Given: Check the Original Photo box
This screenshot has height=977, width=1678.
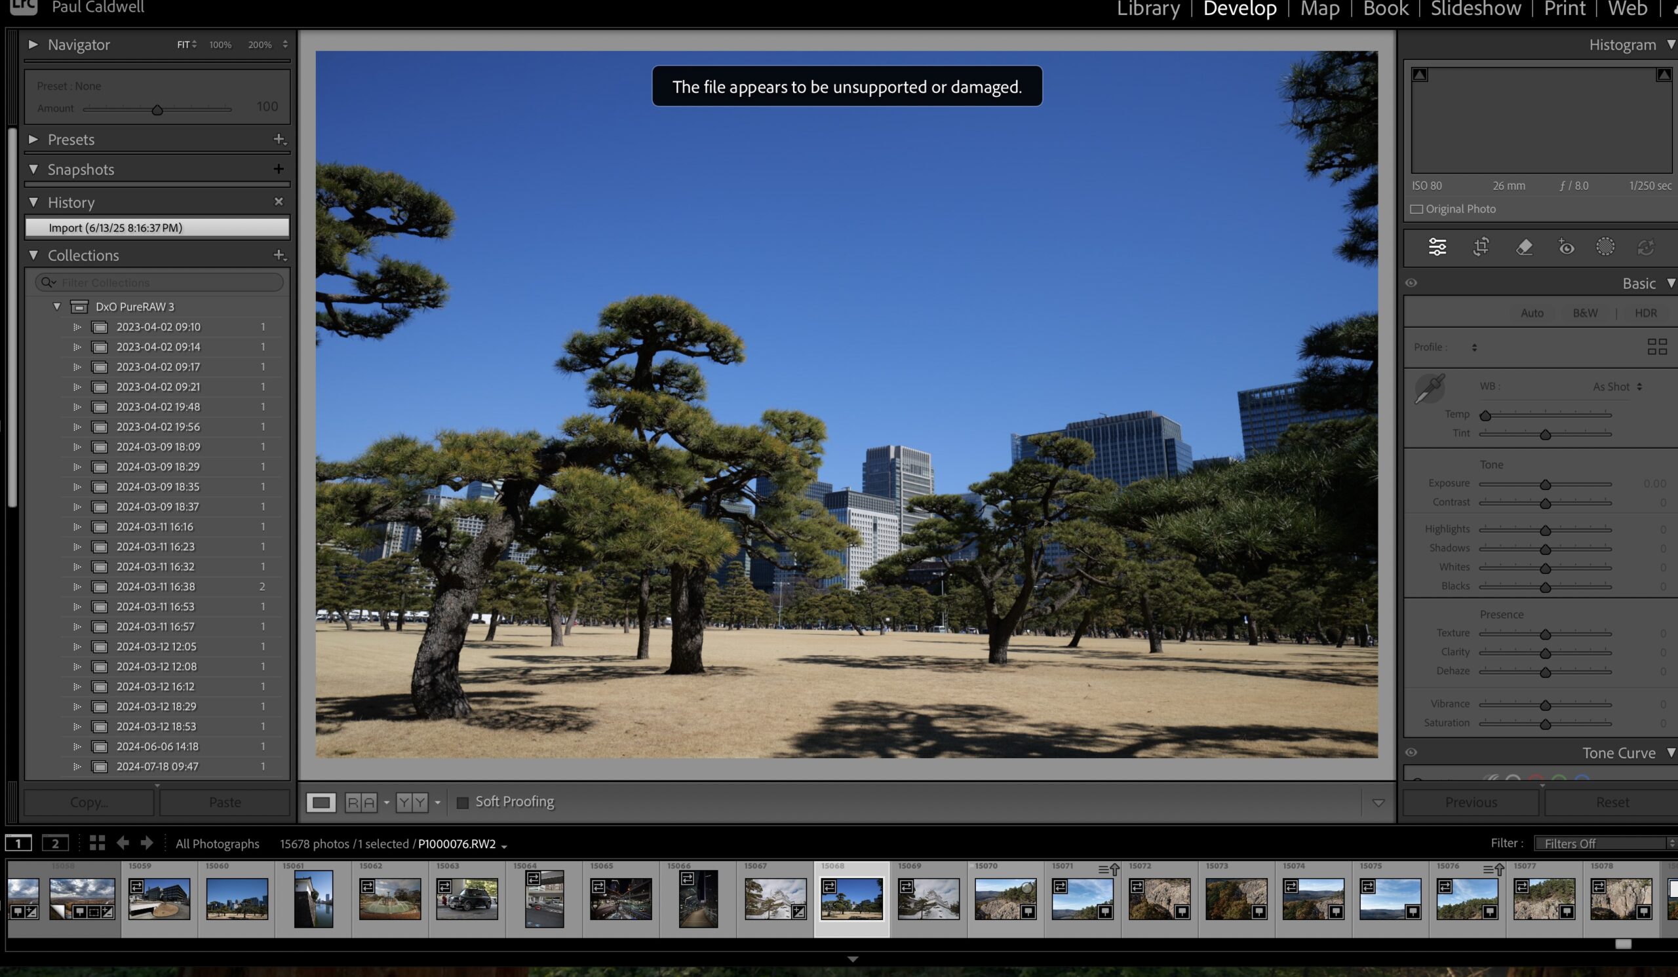Looking at the screenshot, I should [x=1417, y=210].
